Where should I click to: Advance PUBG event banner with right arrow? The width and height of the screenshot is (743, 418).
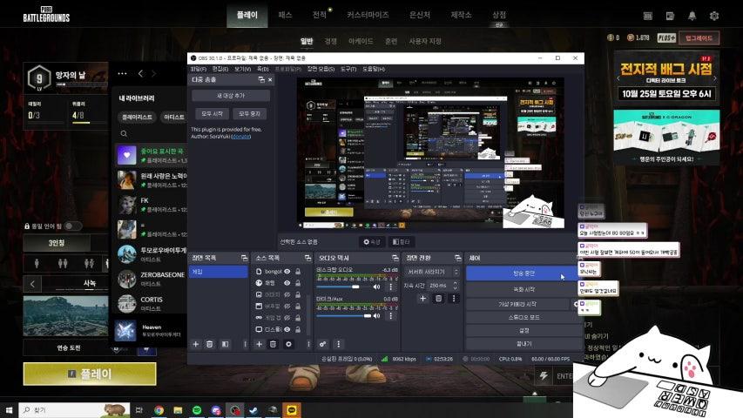(715, 78)
